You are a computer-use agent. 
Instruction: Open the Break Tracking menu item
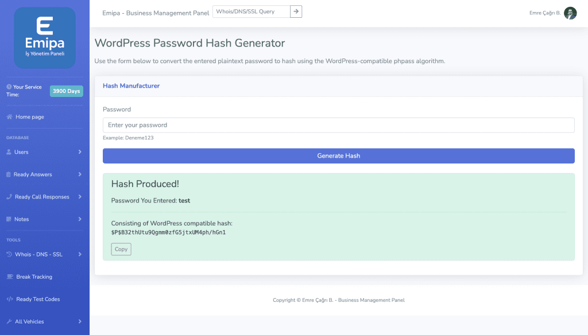tap(34, 276)
